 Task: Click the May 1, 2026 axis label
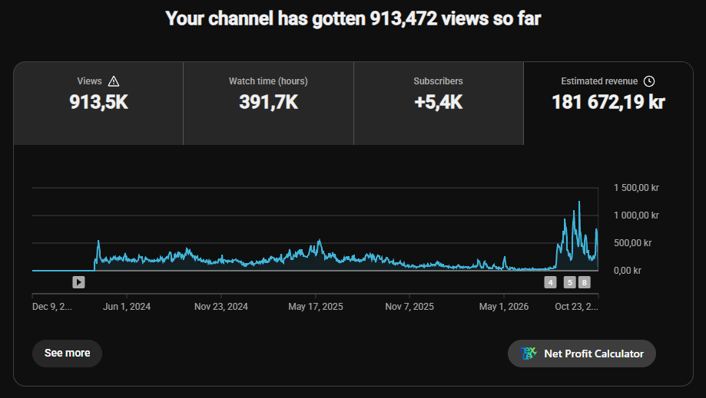coord(504,307)
